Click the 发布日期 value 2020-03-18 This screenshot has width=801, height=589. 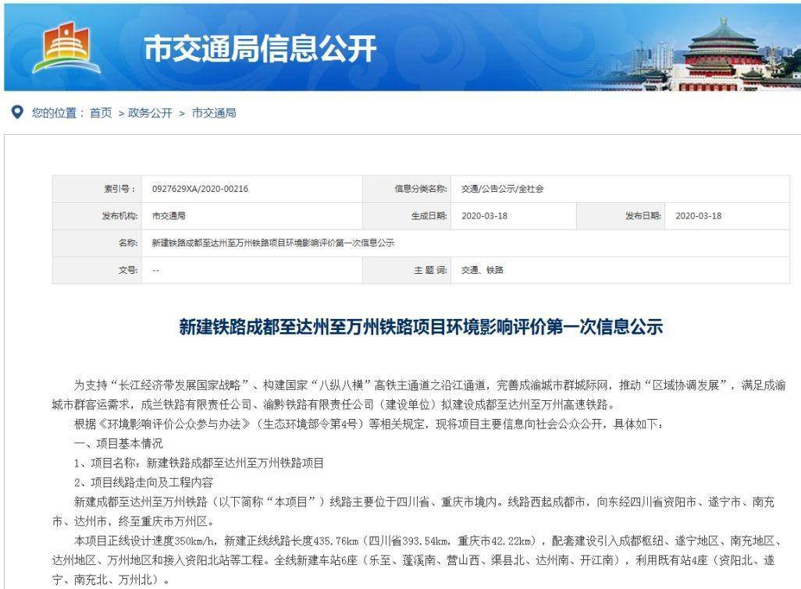point(698,216)
